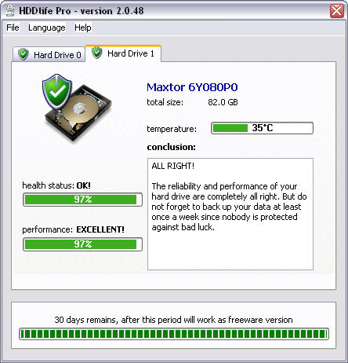Click the performance 97% bar
Screen dimensions: 348x363
tap(82, 244)
